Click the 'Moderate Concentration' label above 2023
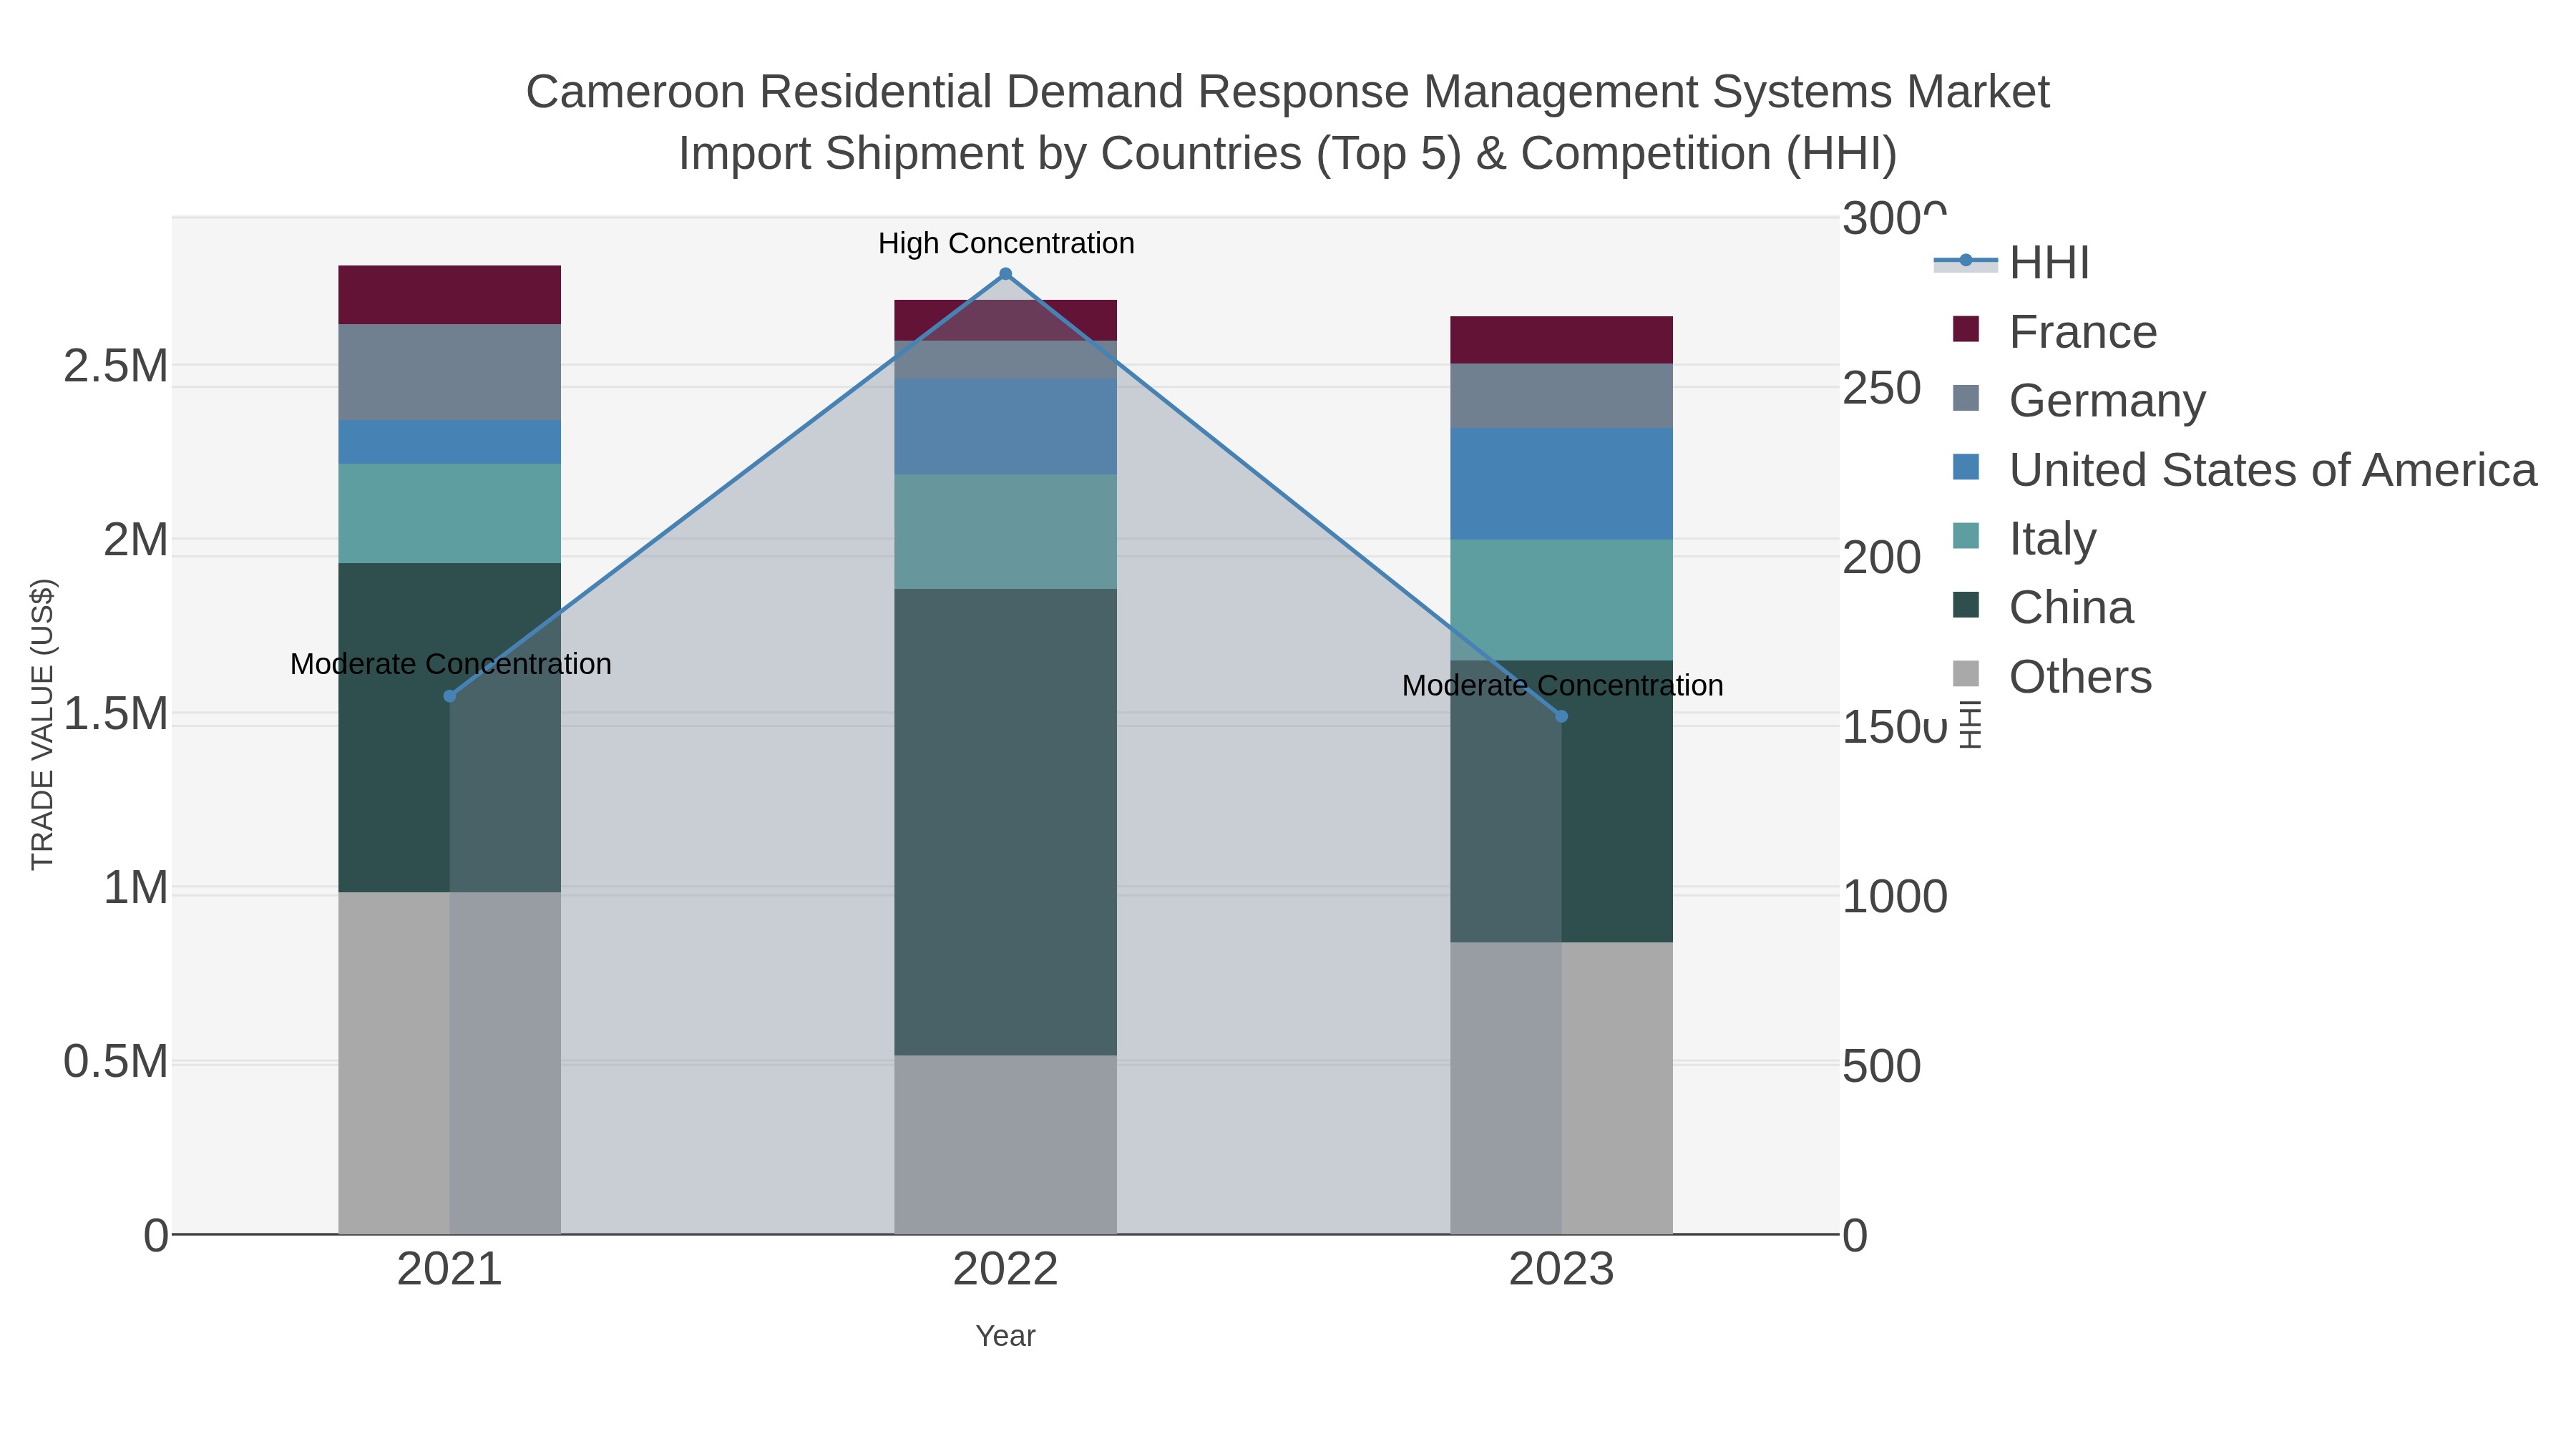The height and width of the screenshot is (1449, 2576). coord(1563,686)
